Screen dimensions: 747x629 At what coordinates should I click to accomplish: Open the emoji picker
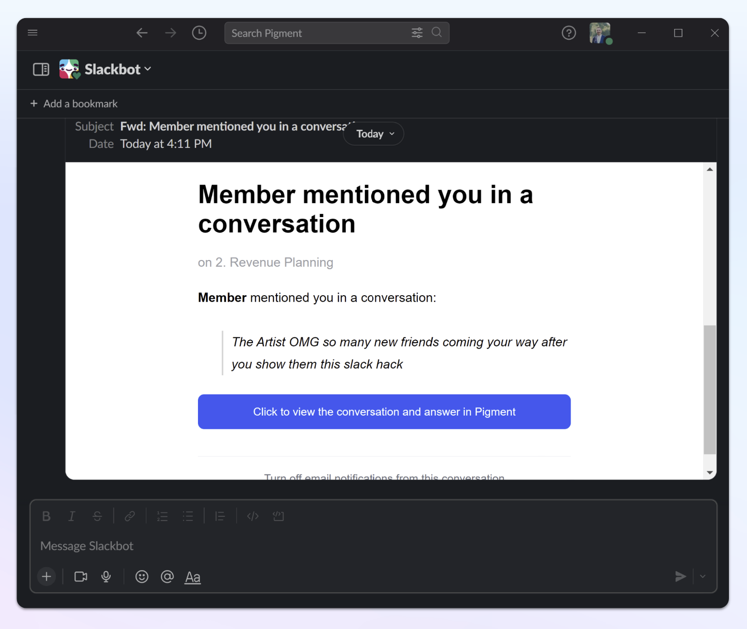[x=142, y=577]
